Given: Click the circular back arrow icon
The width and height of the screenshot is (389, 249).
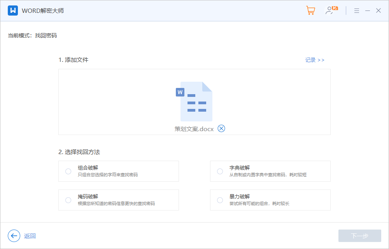Looking at the screenshot, I should [14, 236].
